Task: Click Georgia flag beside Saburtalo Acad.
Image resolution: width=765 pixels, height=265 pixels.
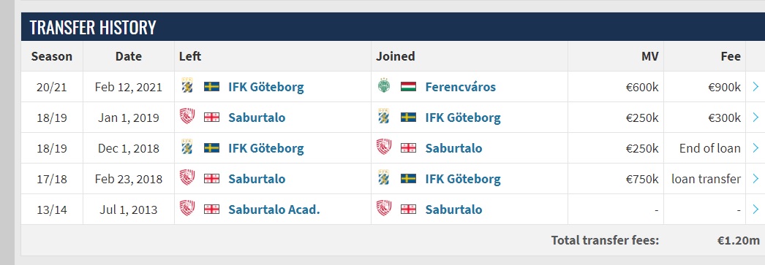Action: point(212,209)
